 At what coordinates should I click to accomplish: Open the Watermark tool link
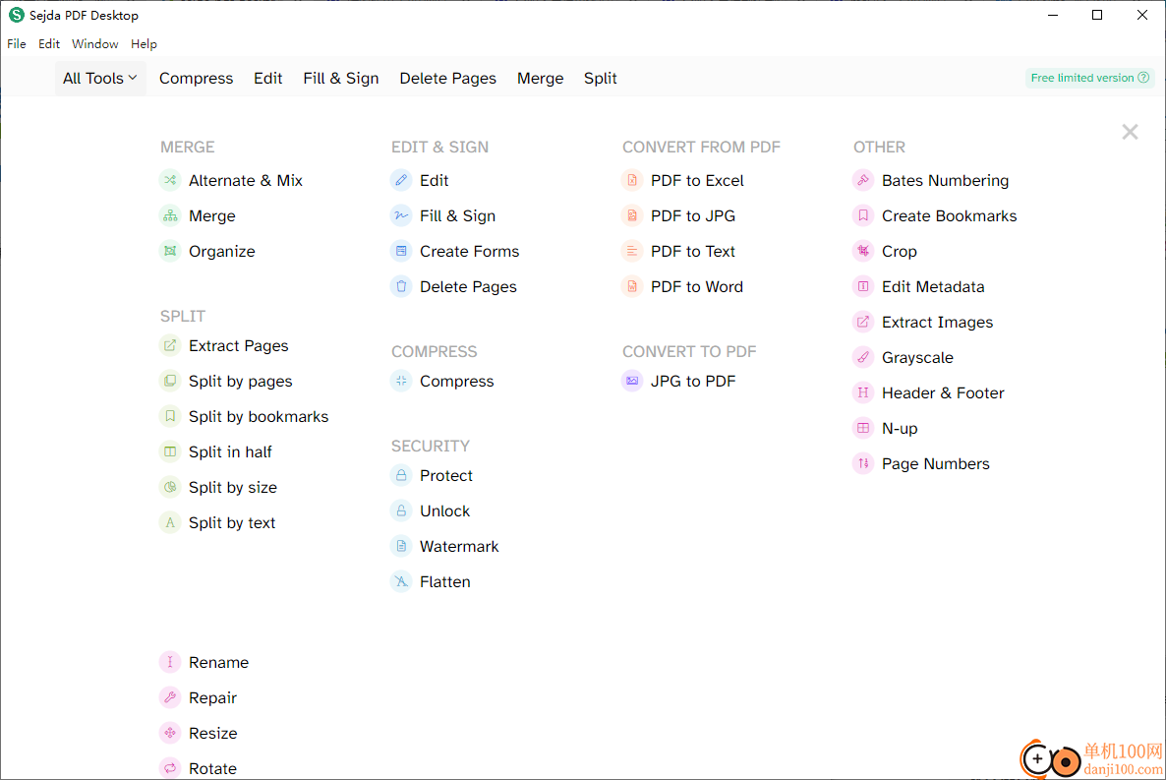(x=459, y=546)
